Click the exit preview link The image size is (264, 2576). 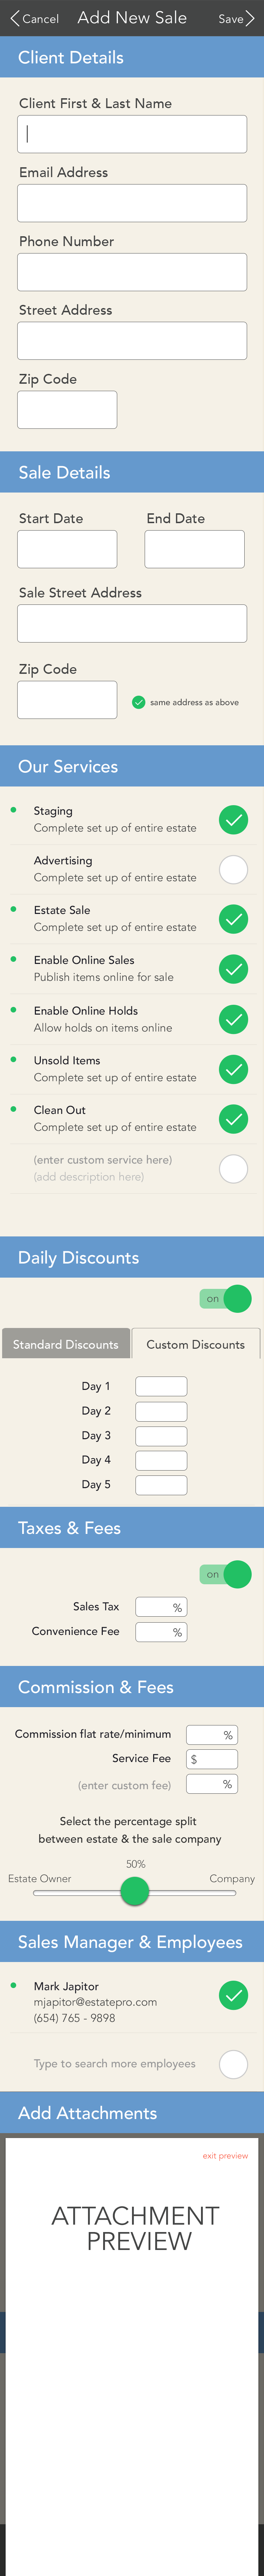point(225,2155)
